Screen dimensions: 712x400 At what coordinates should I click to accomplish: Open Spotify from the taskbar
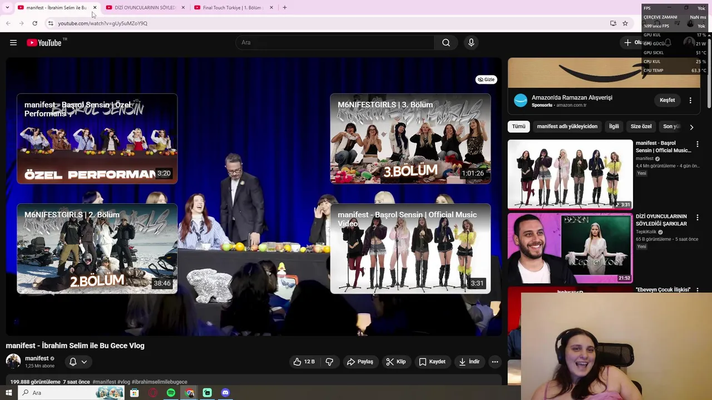pyautogui.click(x=171, y=393)
